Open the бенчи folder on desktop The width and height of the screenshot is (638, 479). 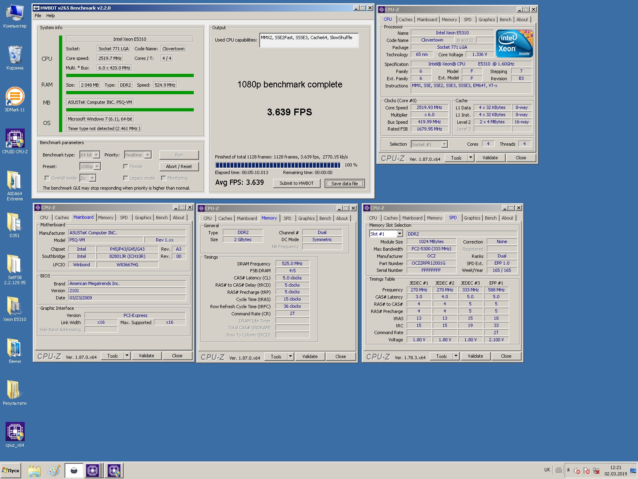pos(15,351)
